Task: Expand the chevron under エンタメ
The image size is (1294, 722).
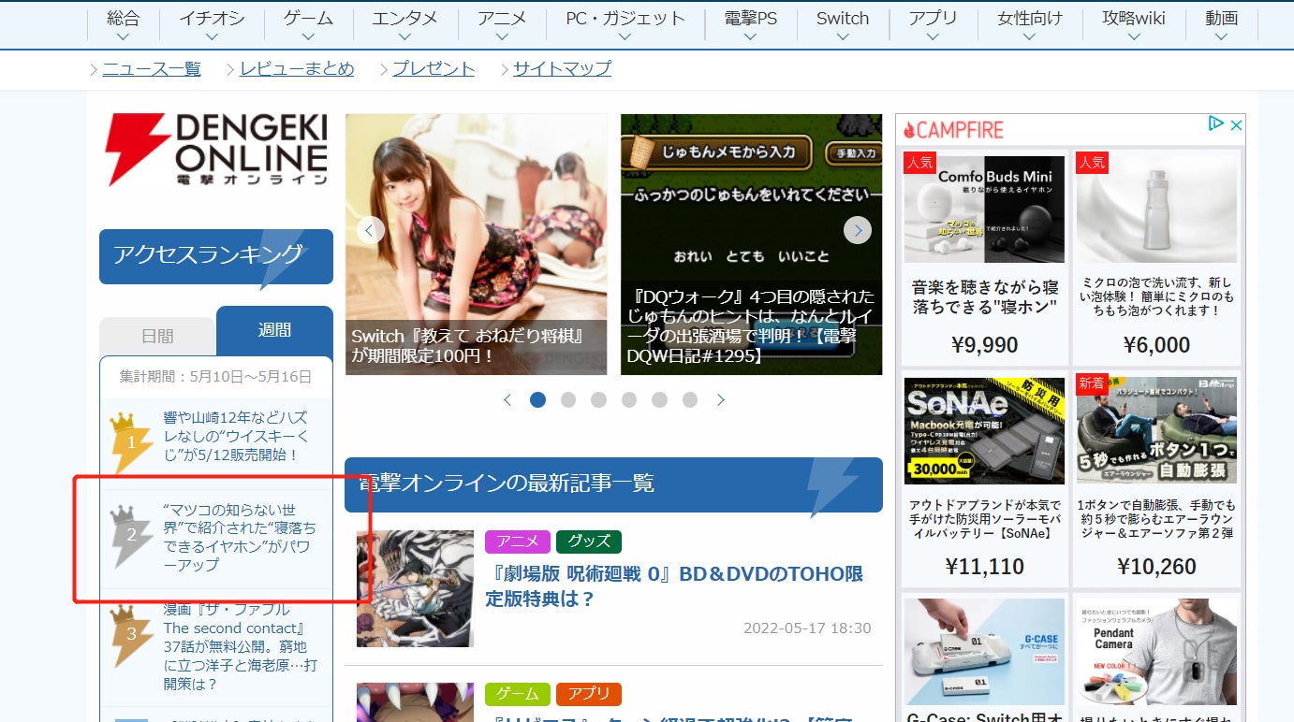Action: (x=404, y=37)
